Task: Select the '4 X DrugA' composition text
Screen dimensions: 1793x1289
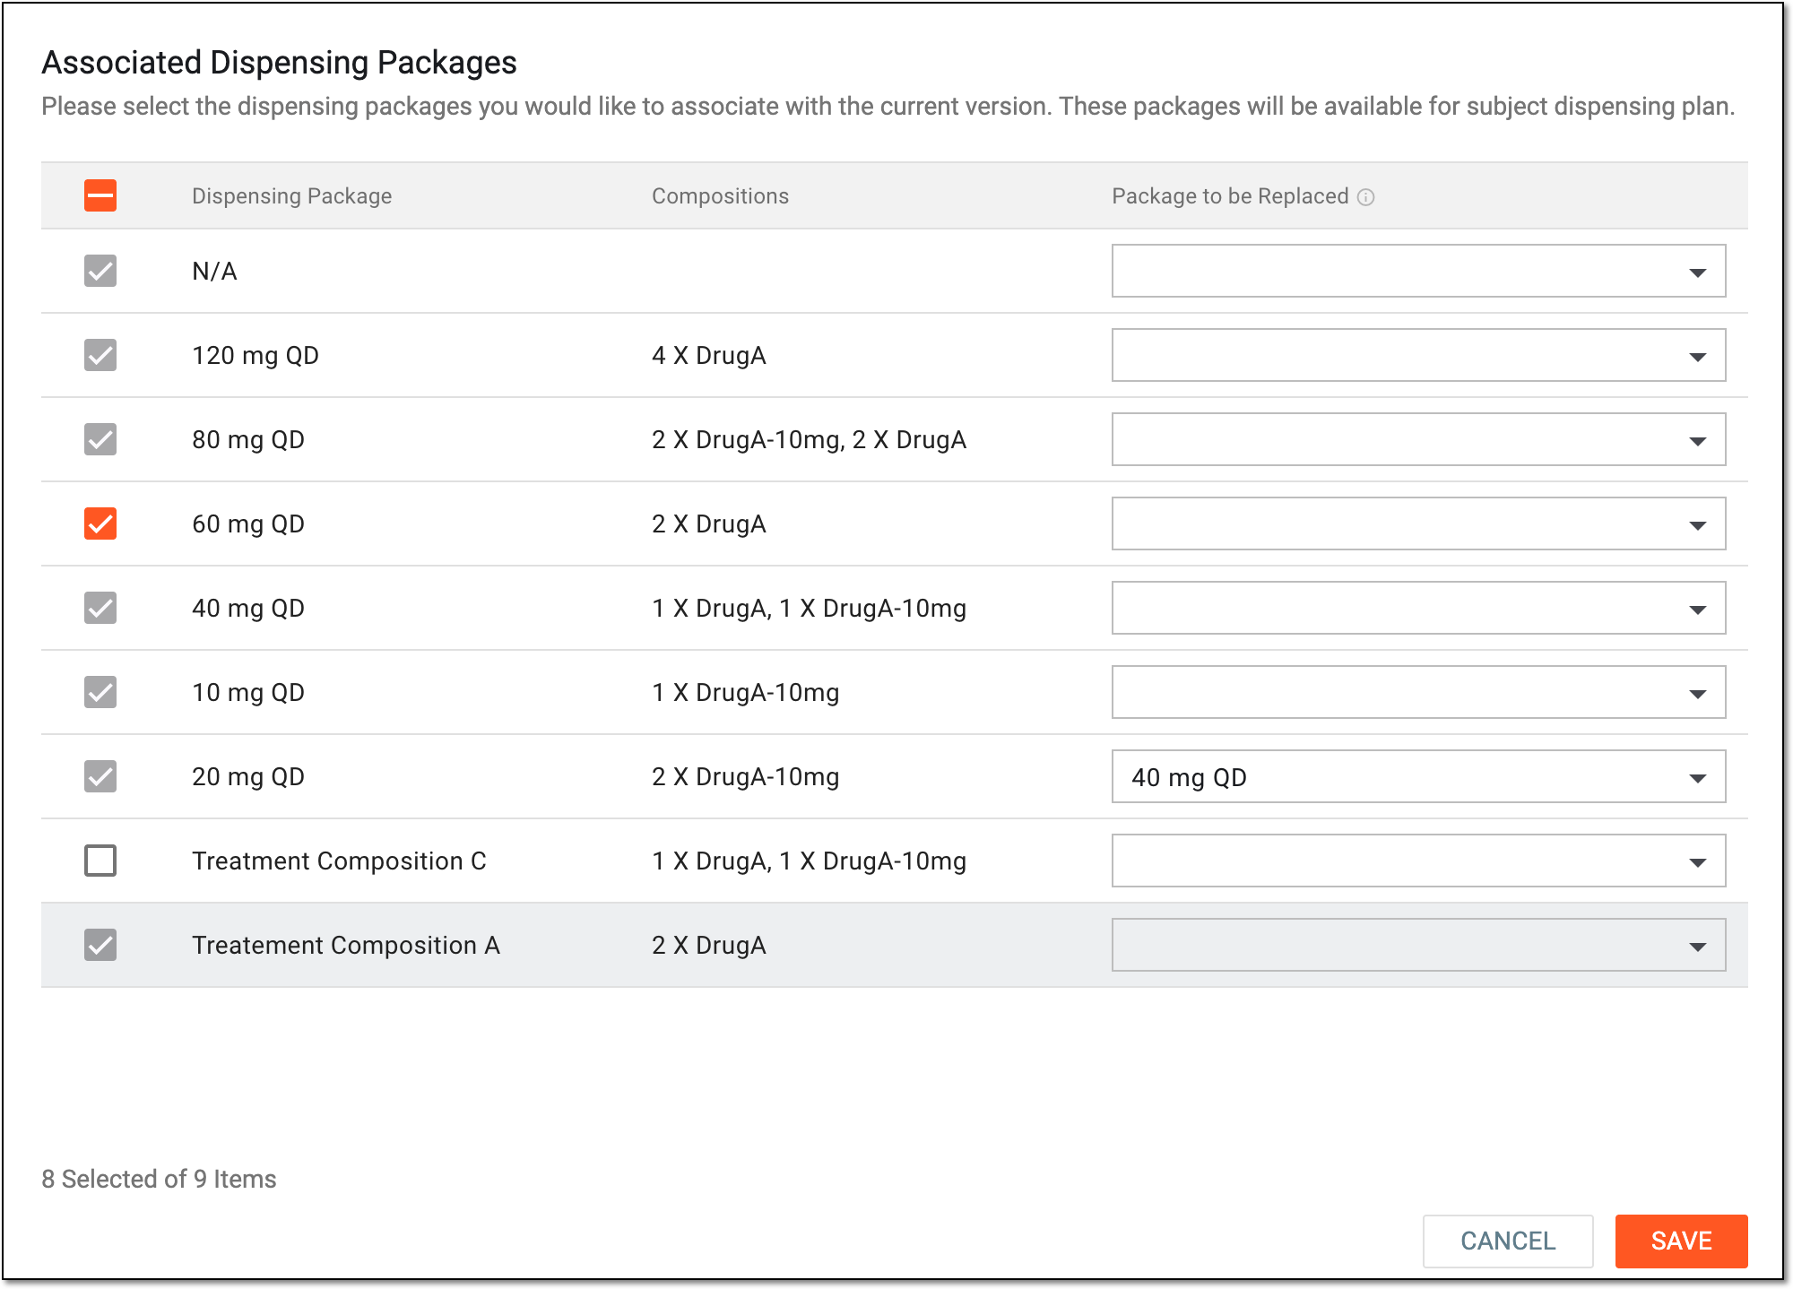Action: click(708, 356)
